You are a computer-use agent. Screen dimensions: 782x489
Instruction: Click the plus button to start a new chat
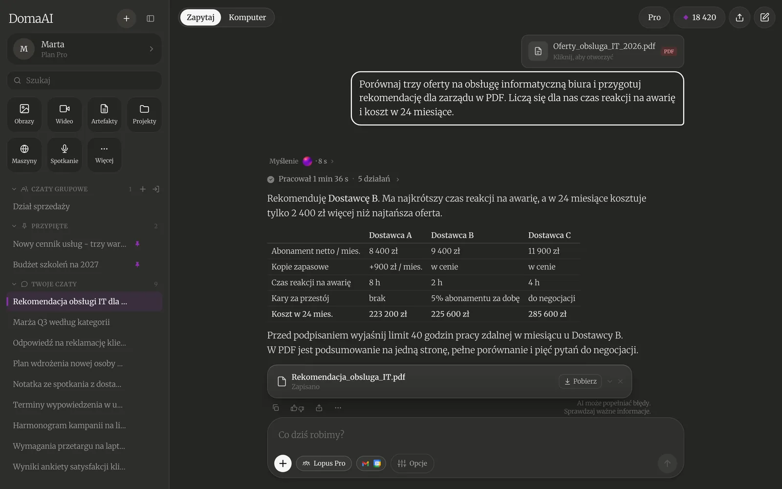126,19
